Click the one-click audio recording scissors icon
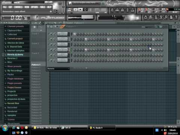180x135 pixels. coord(161,17)
